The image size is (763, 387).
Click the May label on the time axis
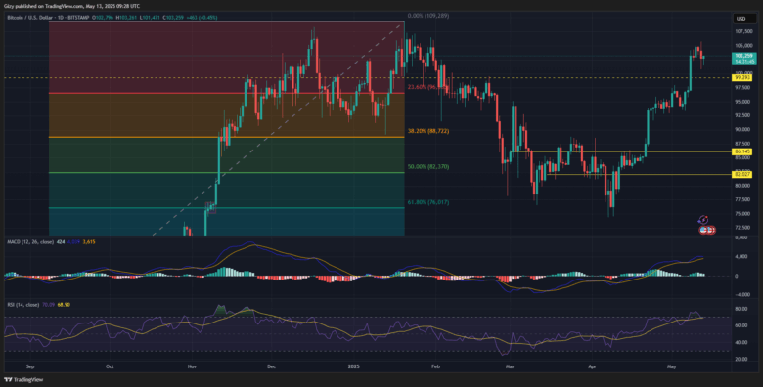click(x=672, y=367)
